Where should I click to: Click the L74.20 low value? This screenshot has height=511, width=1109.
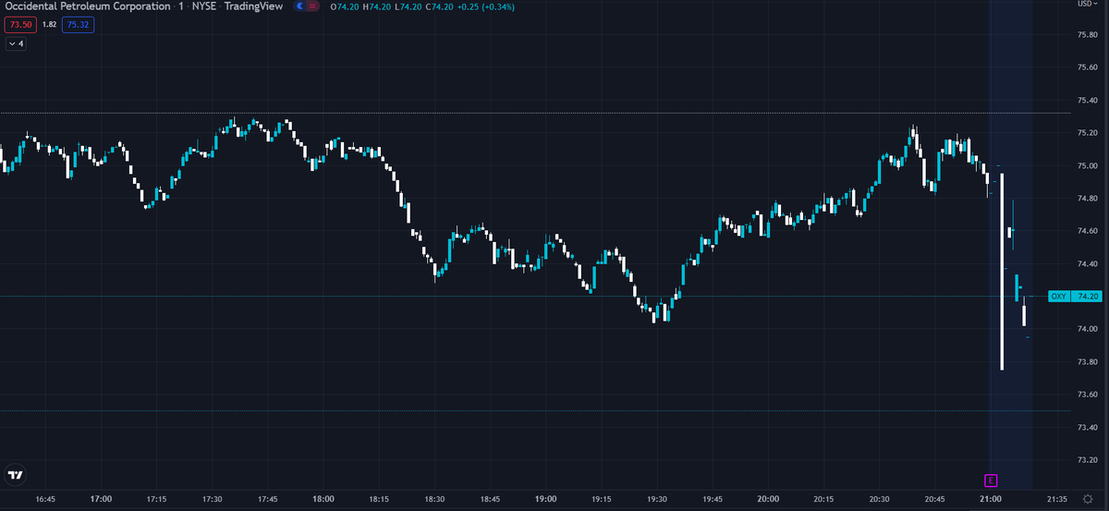pyautogui.click(x=408, y=6)
